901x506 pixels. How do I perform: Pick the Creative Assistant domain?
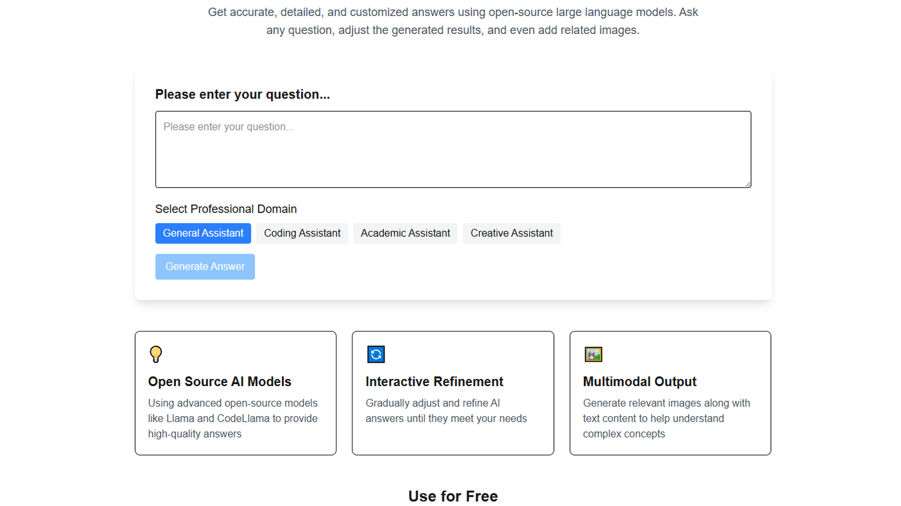tap(512, 233)
